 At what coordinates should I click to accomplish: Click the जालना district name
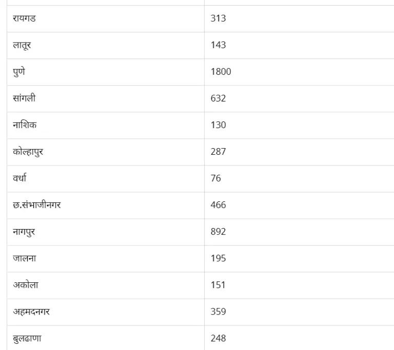tap(24, 258)
